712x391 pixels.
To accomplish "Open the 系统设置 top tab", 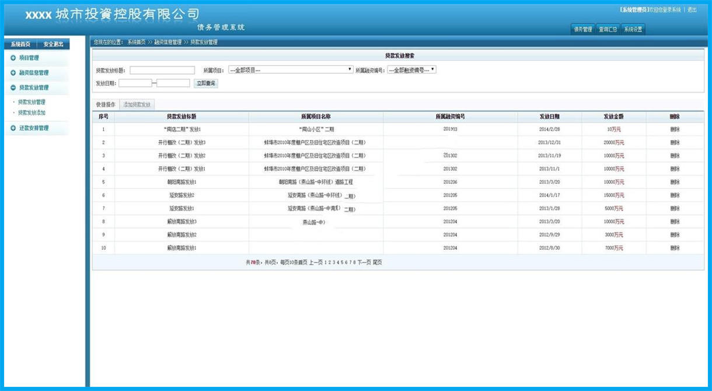I will pyautogui.click(x=633, y=29).
